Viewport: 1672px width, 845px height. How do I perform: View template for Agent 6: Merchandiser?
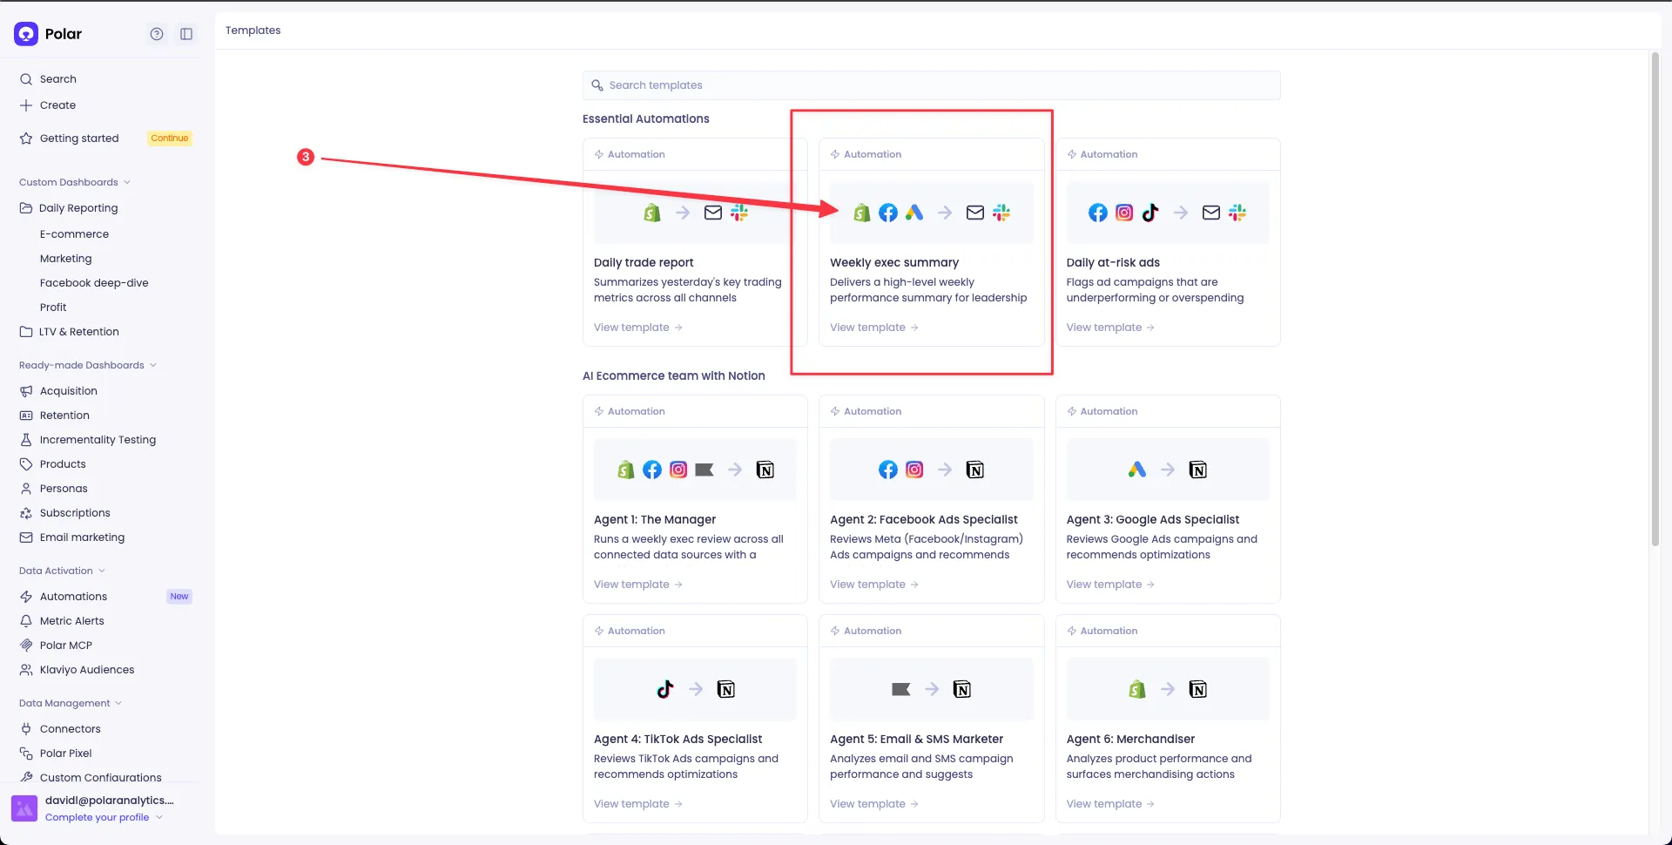(x=1111, y=804)
